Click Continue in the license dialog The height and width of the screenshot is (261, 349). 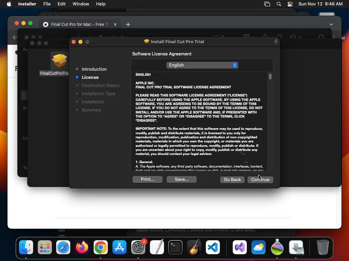(260, 179)
